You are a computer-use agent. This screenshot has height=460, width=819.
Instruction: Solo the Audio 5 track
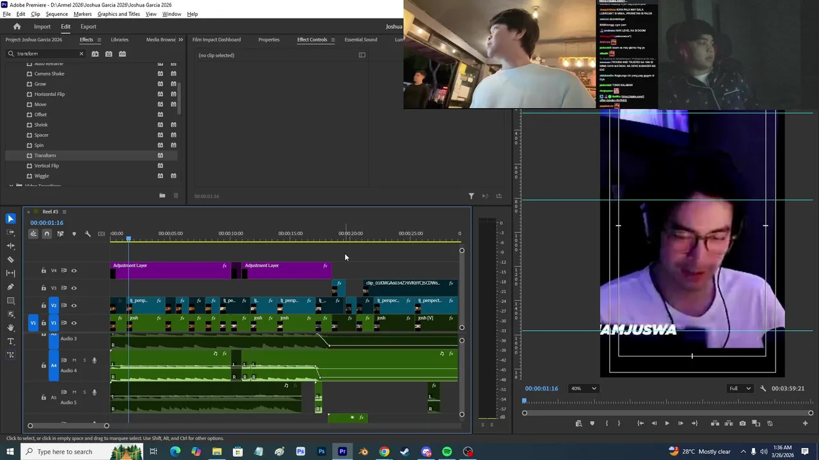(84, 392)
